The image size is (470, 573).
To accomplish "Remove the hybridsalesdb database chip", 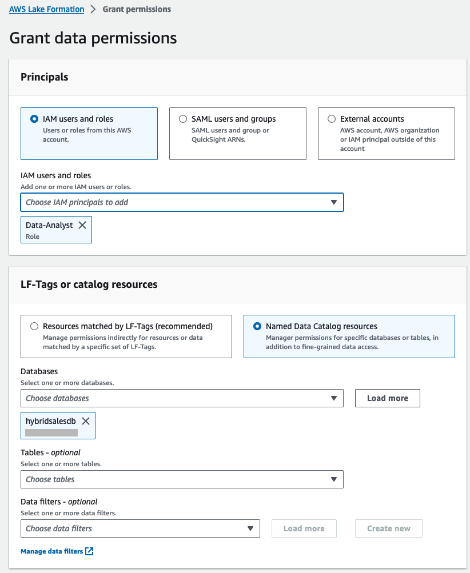I will [86, 421].
